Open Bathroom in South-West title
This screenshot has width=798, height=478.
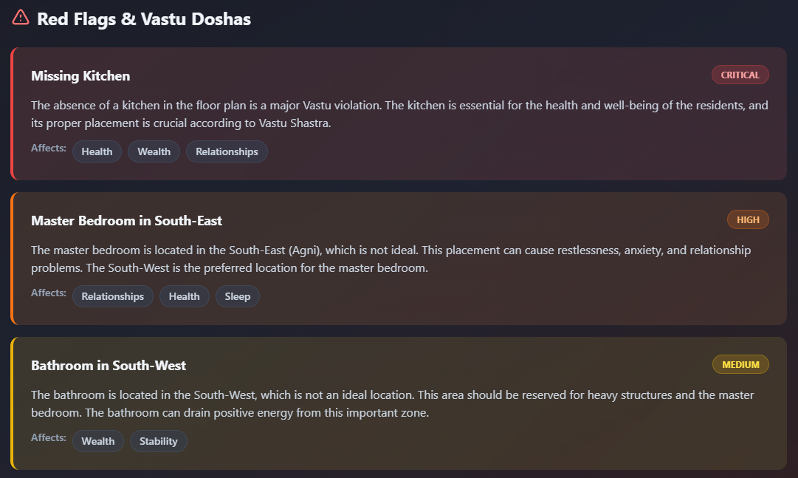pos(109,366)
